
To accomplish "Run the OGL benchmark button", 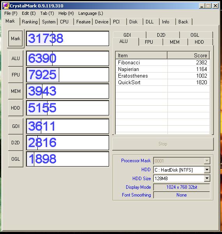I will click(16, 159).
